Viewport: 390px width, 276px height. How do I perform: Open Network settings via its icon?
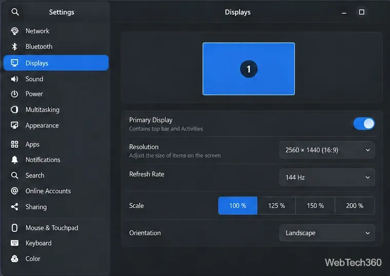click(x=14, y=31)
